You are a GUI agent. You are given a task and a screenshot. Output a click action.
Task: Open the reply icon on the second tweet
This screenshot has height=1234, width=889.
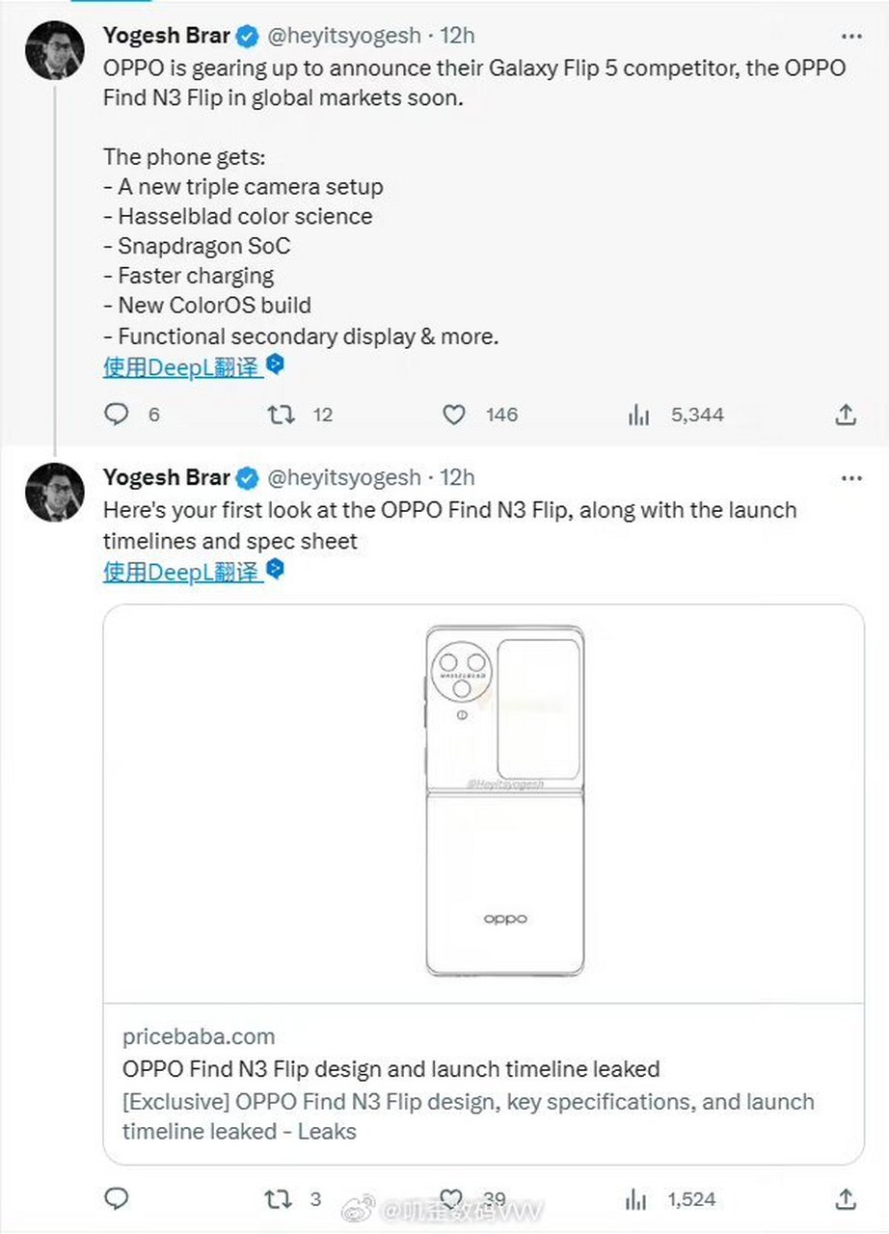coord(117,1199)
